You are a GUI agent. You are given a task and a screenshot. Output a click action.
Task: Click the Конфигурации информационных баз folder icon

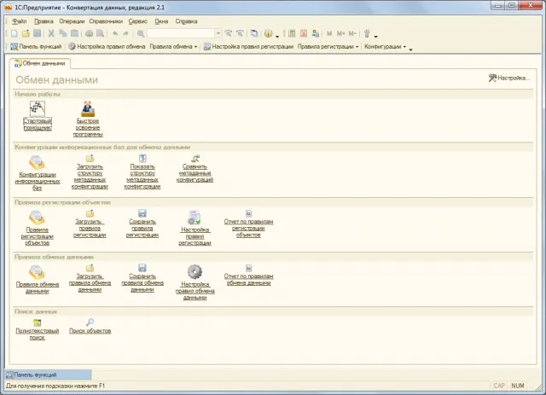pos(37,163)
